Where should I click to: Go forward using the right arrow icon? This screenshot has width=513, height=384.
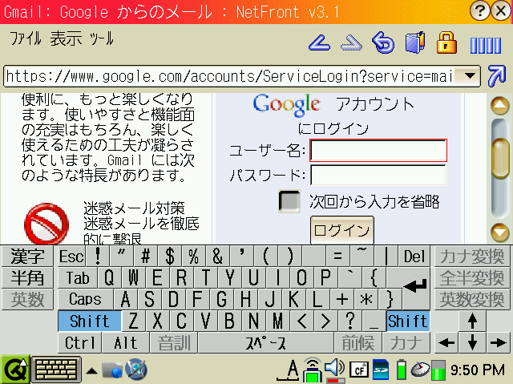point(351,42)
